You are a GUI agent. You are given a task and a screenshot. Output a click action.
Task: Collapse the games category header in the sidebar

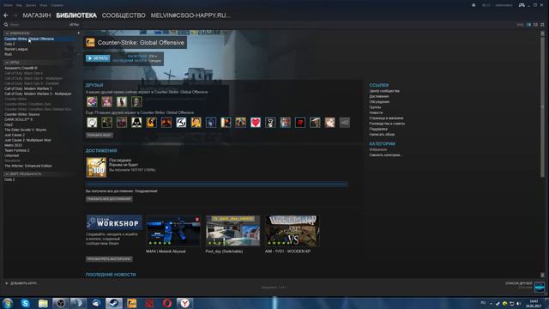(7, 63)
